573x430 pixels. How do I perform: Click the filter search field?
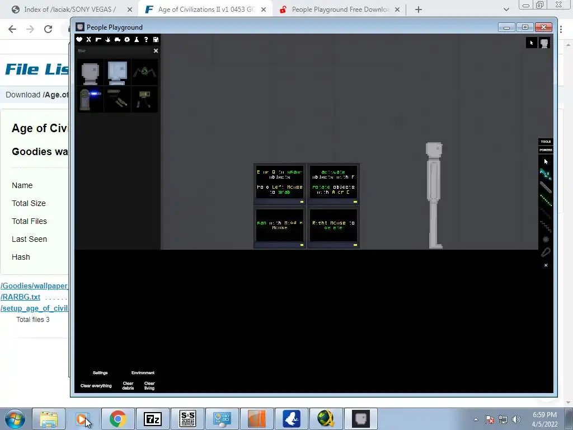coord(114,51)
